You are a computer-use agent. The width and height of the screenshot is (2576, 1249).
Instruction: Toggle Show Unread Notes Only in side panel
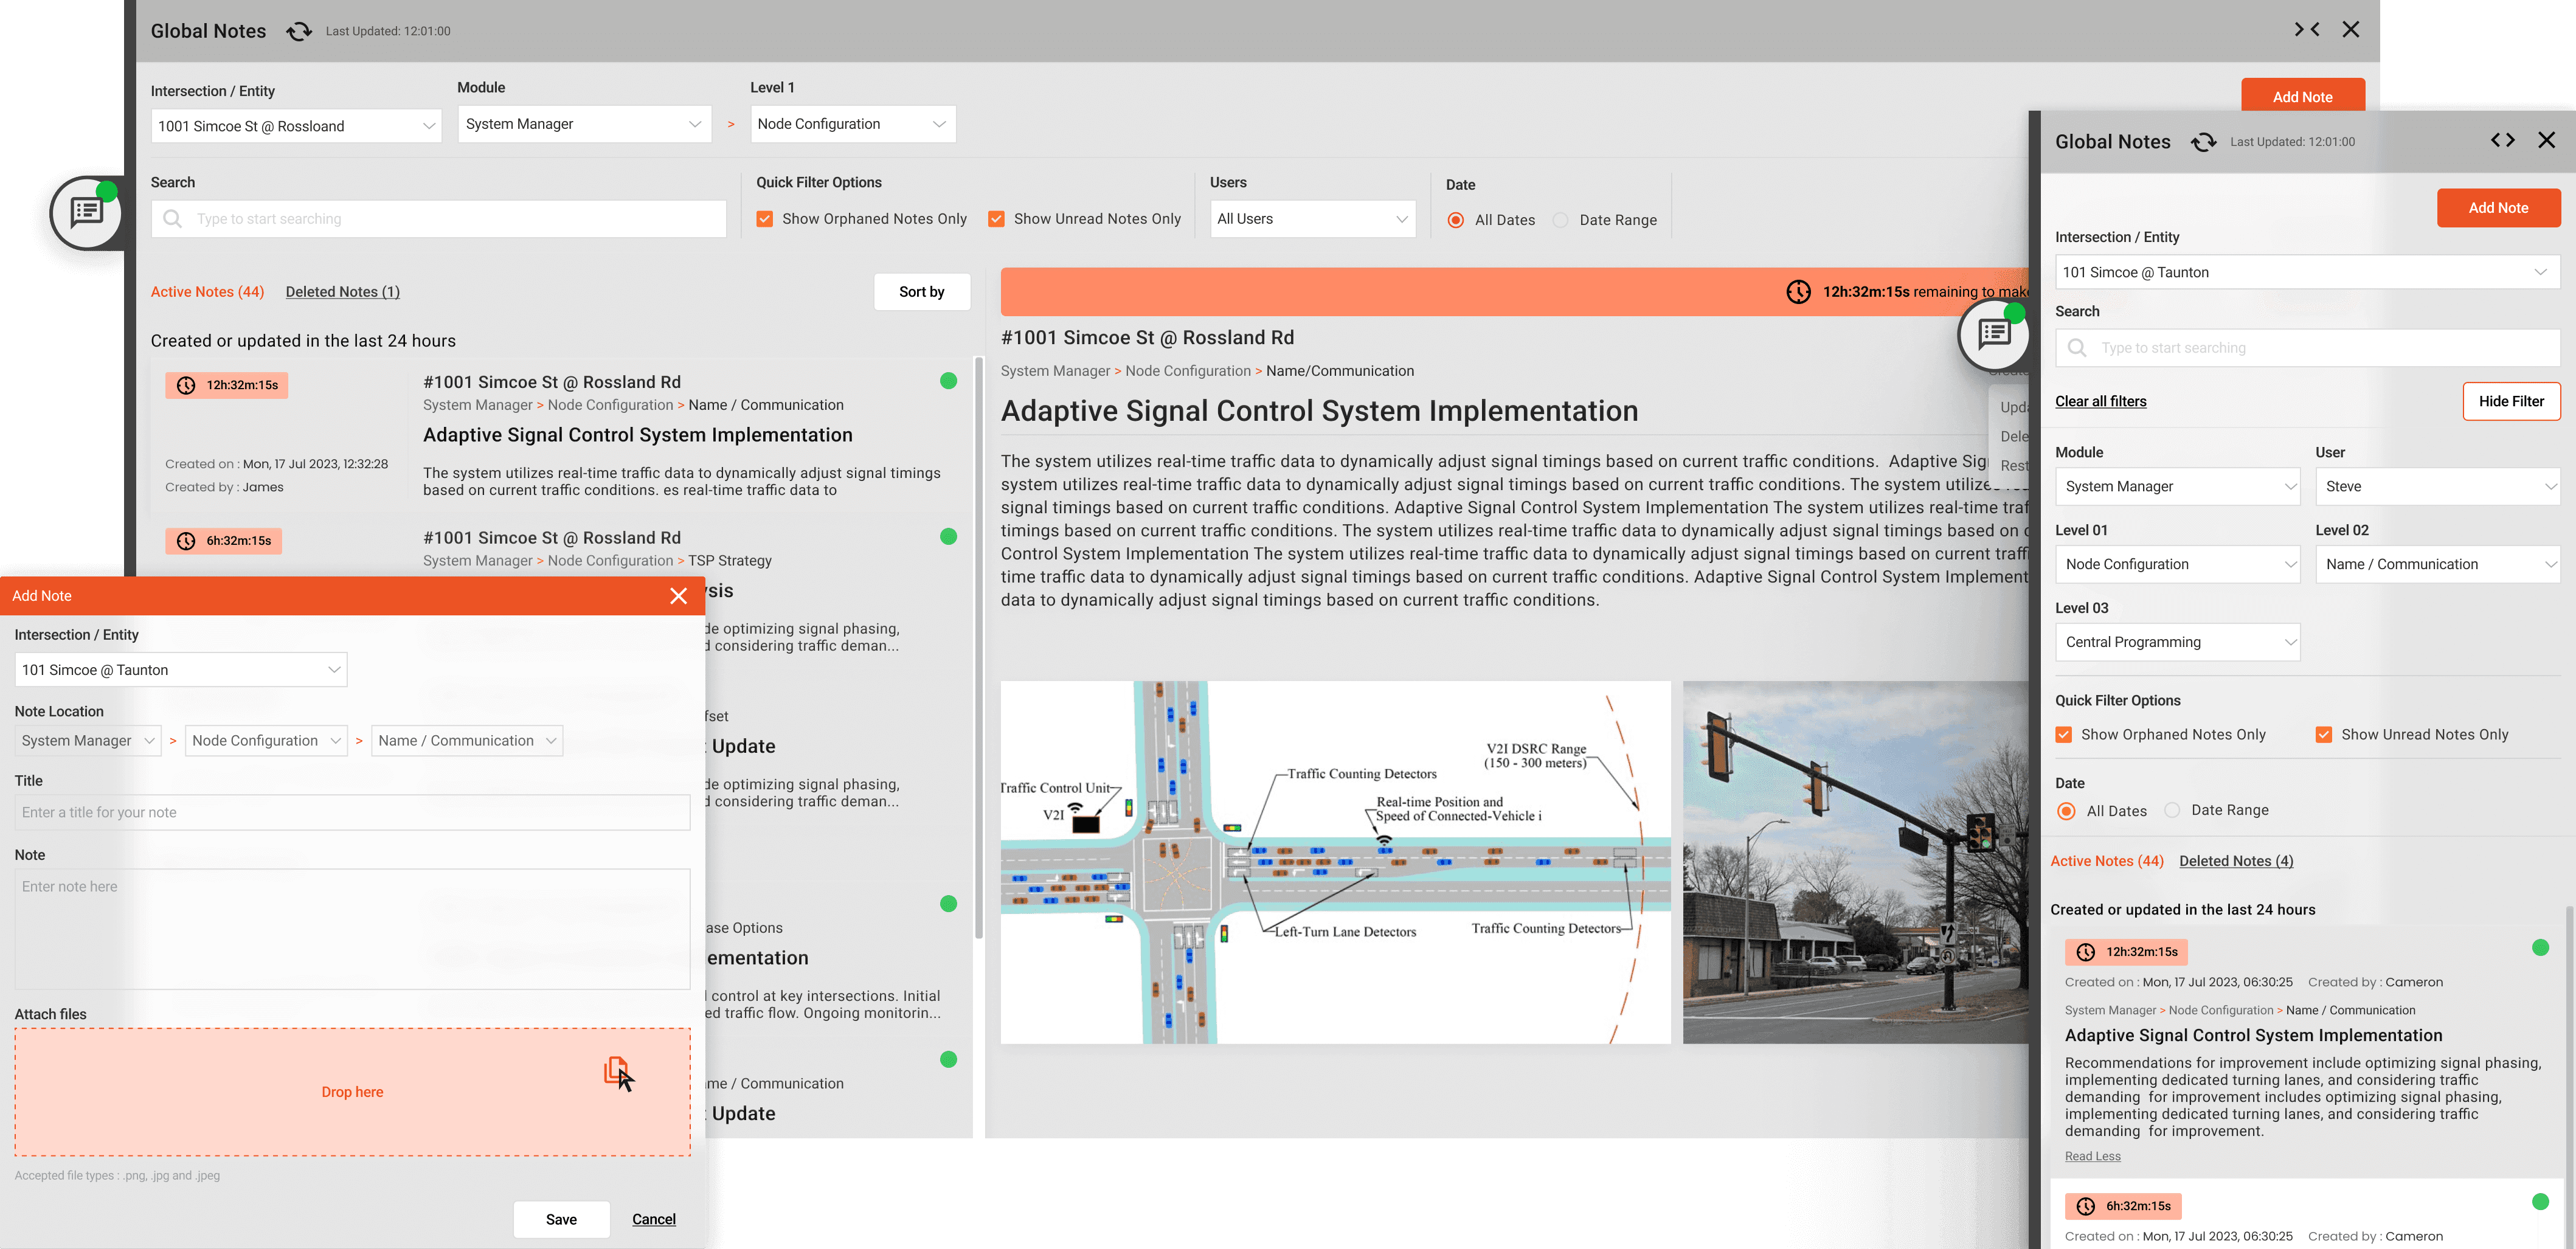(x=2324, y=735)
